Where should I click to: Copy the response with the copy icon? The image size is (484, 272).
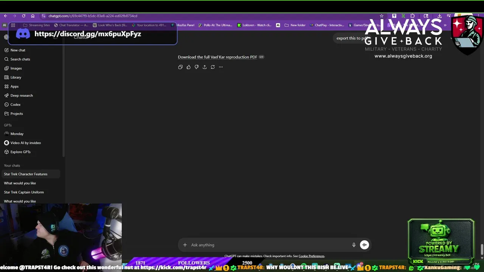[180, 67]
